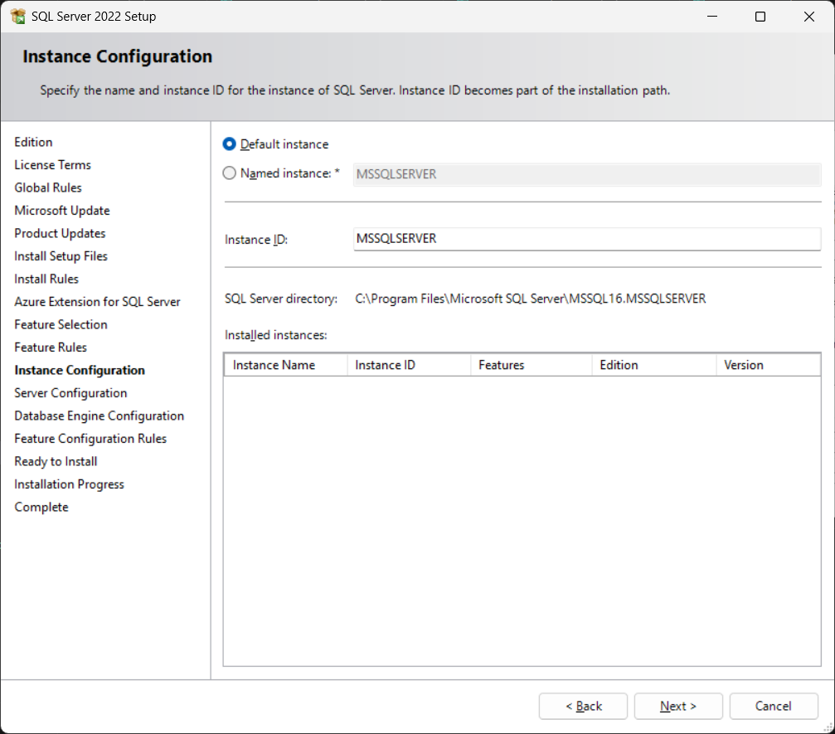Click the Named instance name text box
835x734 pixels.
point(586,174)
